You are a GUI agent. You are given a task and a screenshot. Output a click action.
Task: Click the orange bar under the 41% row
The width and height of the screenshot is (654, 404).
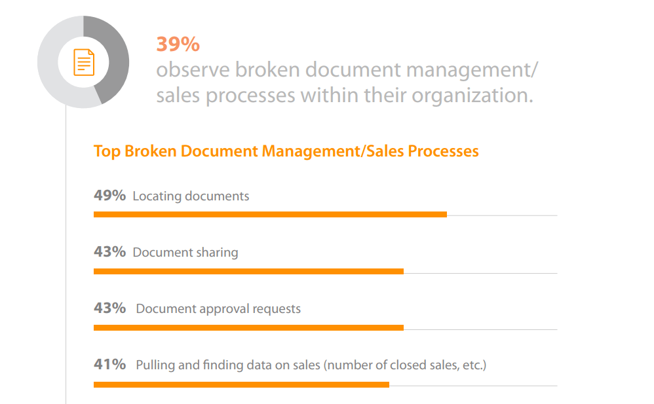point(241,384)
